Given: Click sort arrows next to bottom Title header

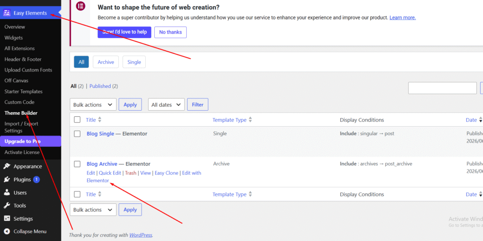Looking at the screenshot, I should click(x=100, y=194).
